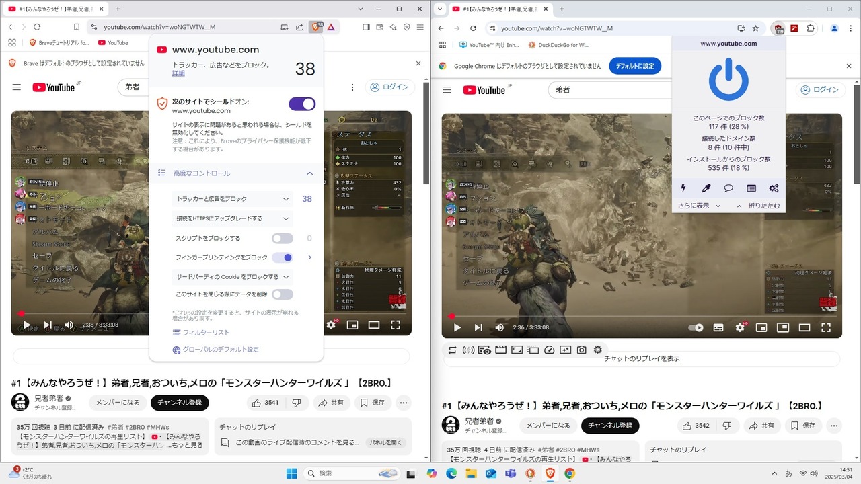This screenshot has width=861, height=484.
Task: Open YouTube bookmark in Brave bar
Action: click(112, 42)
